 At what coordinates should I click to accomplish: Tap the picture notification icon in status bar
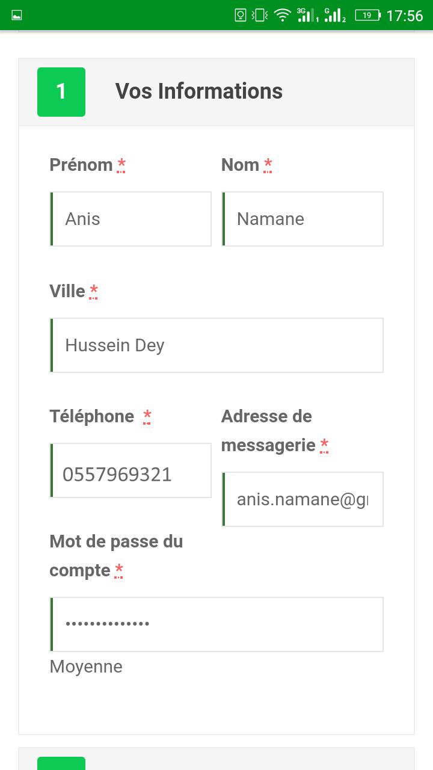coord(17,16)
